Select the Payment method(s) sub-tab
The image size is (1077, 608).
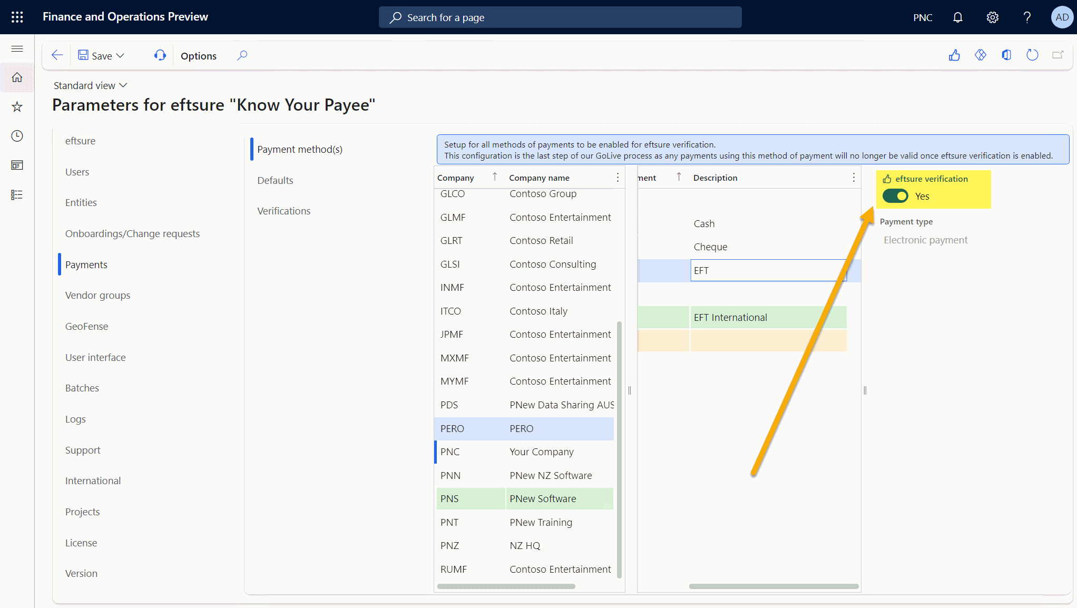tap(300, 149)
